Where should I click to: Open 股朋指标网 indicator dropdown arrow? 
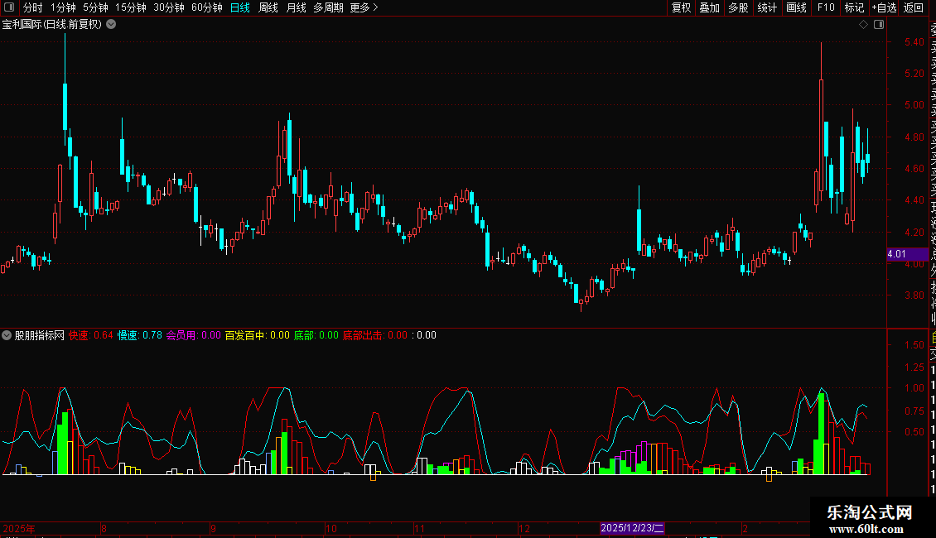pos(7,335)
